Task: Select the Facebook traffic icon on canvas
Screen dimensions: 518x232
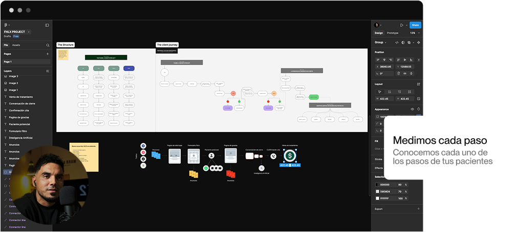Action: pyautogui.click(x=143, y=146)
